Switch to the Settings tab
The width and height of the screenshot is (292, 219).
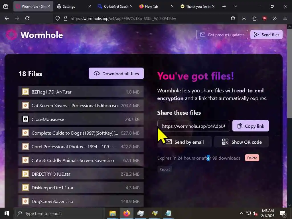[x=74, y=6]
